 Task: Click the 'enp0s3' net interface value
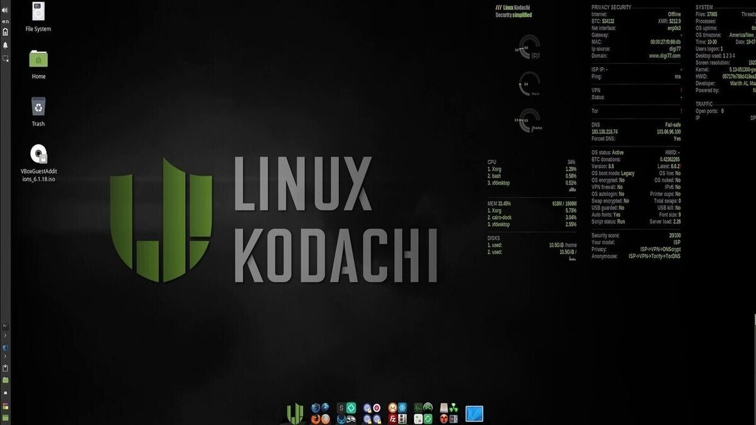coord(673,28)
